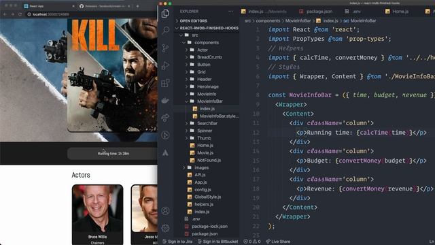Open the Source Control view
The height and width of the screenshot is (245, 435).
click(x=165, y=48)
